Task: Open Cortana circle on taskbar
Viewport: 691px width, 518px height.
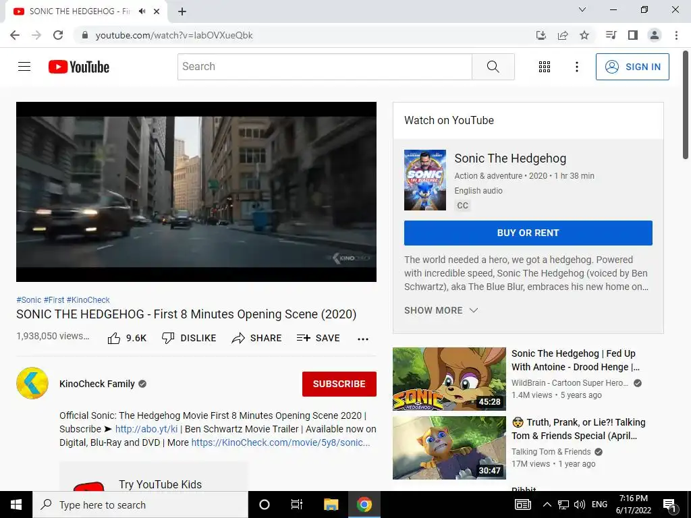Action: coord(265,505)
